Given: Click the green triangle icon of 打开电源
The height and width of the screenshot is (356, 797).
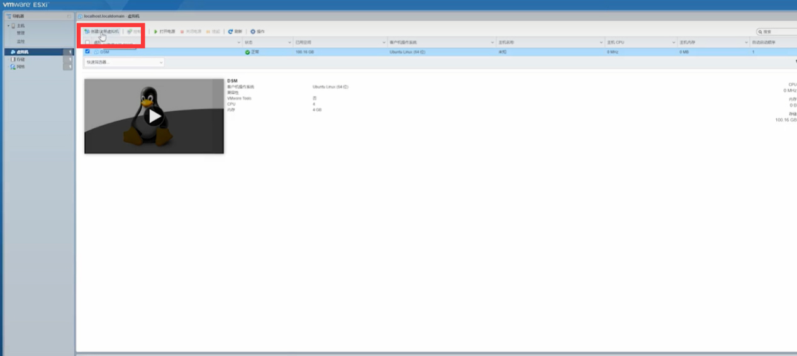Looking at the screenshot, I should [156, 31].
